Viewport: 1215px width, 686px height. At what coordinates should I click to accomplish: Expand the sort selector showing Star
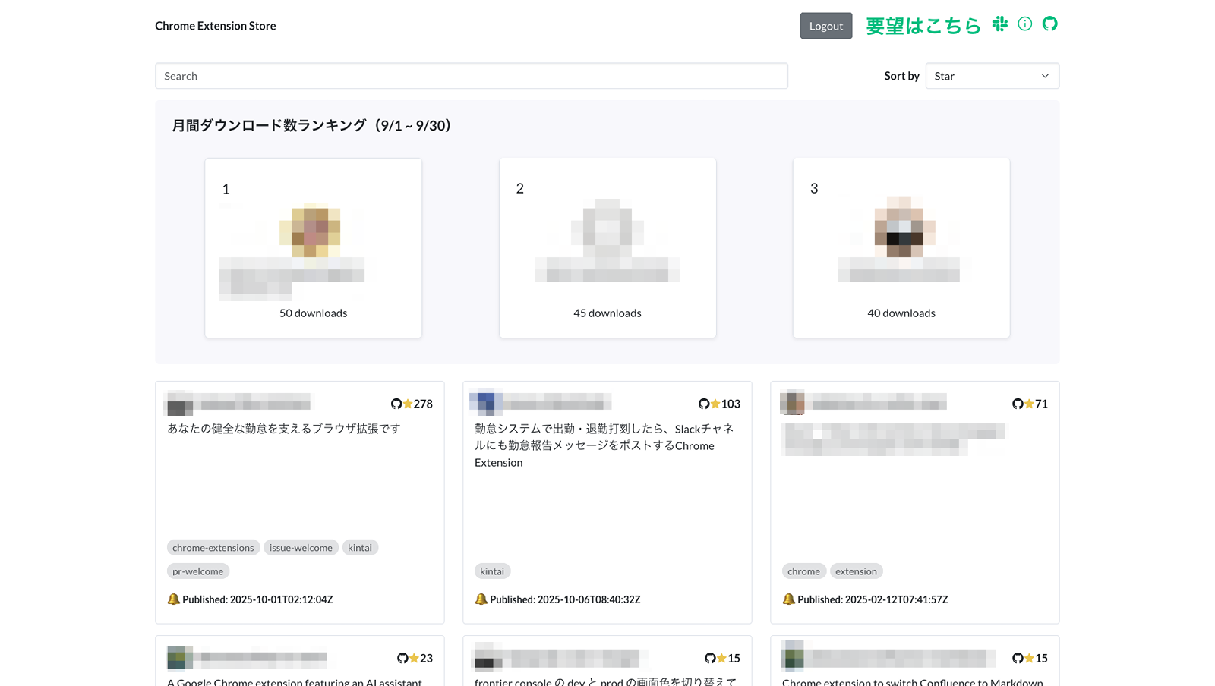tap(992, 76)
